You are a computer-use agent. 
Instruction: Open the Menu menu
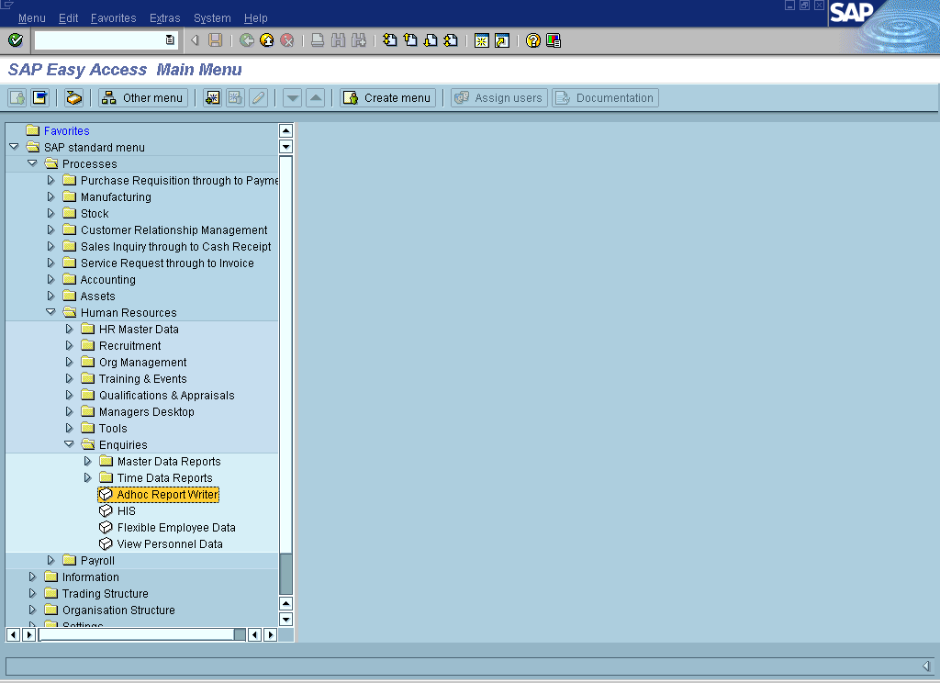32,18
